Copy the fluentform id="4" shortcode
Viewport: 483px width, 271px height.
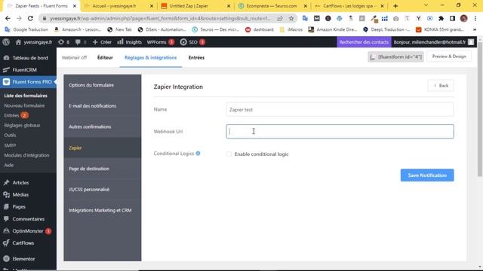(395, 57)
